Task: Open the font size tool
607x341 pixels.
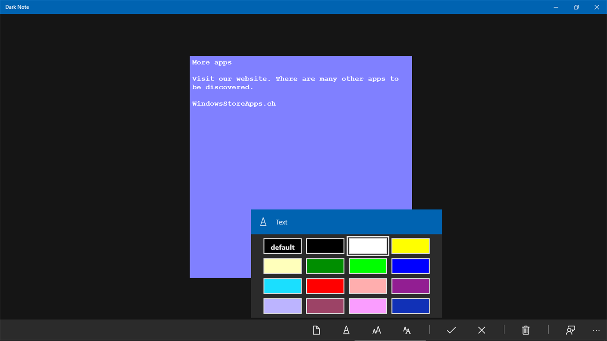Action: (376, 330)
